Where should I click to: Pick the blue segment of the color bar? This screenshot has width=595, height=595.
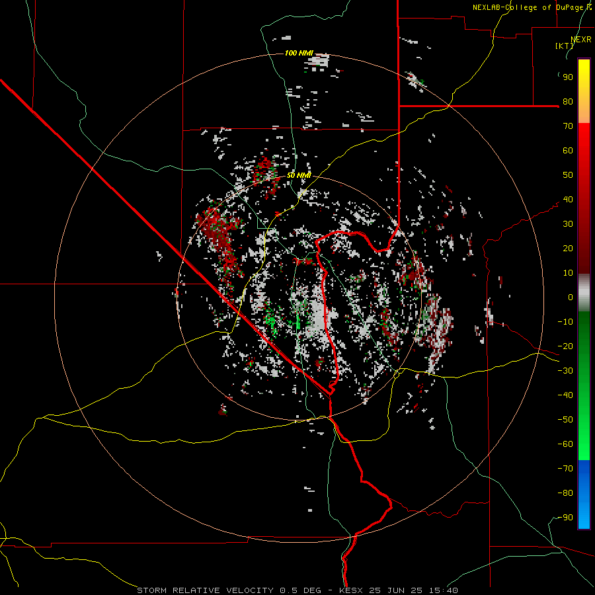tap(584, 495)
